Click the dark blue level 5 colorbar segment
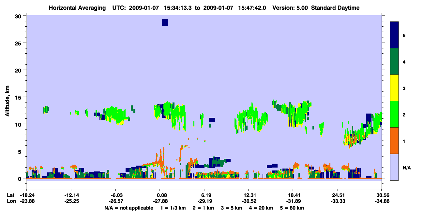Screen dimensions: 424x217 [394, 35]
